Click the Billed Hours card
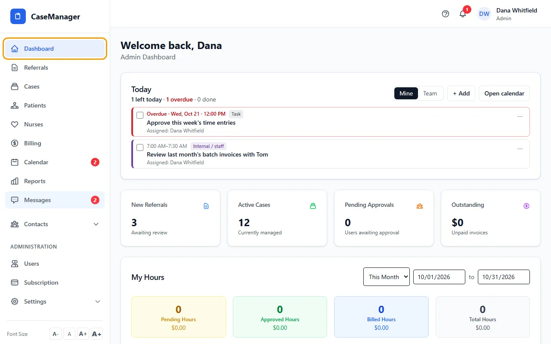Image resolution: width=551 pixels, height=344 pixels. tap(381, 317)
